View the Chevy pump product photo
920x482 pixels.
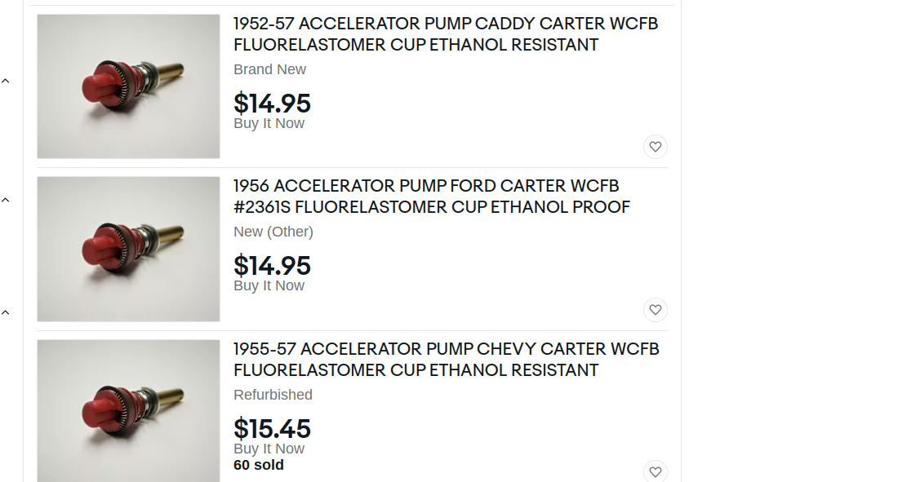pos(128,411)
